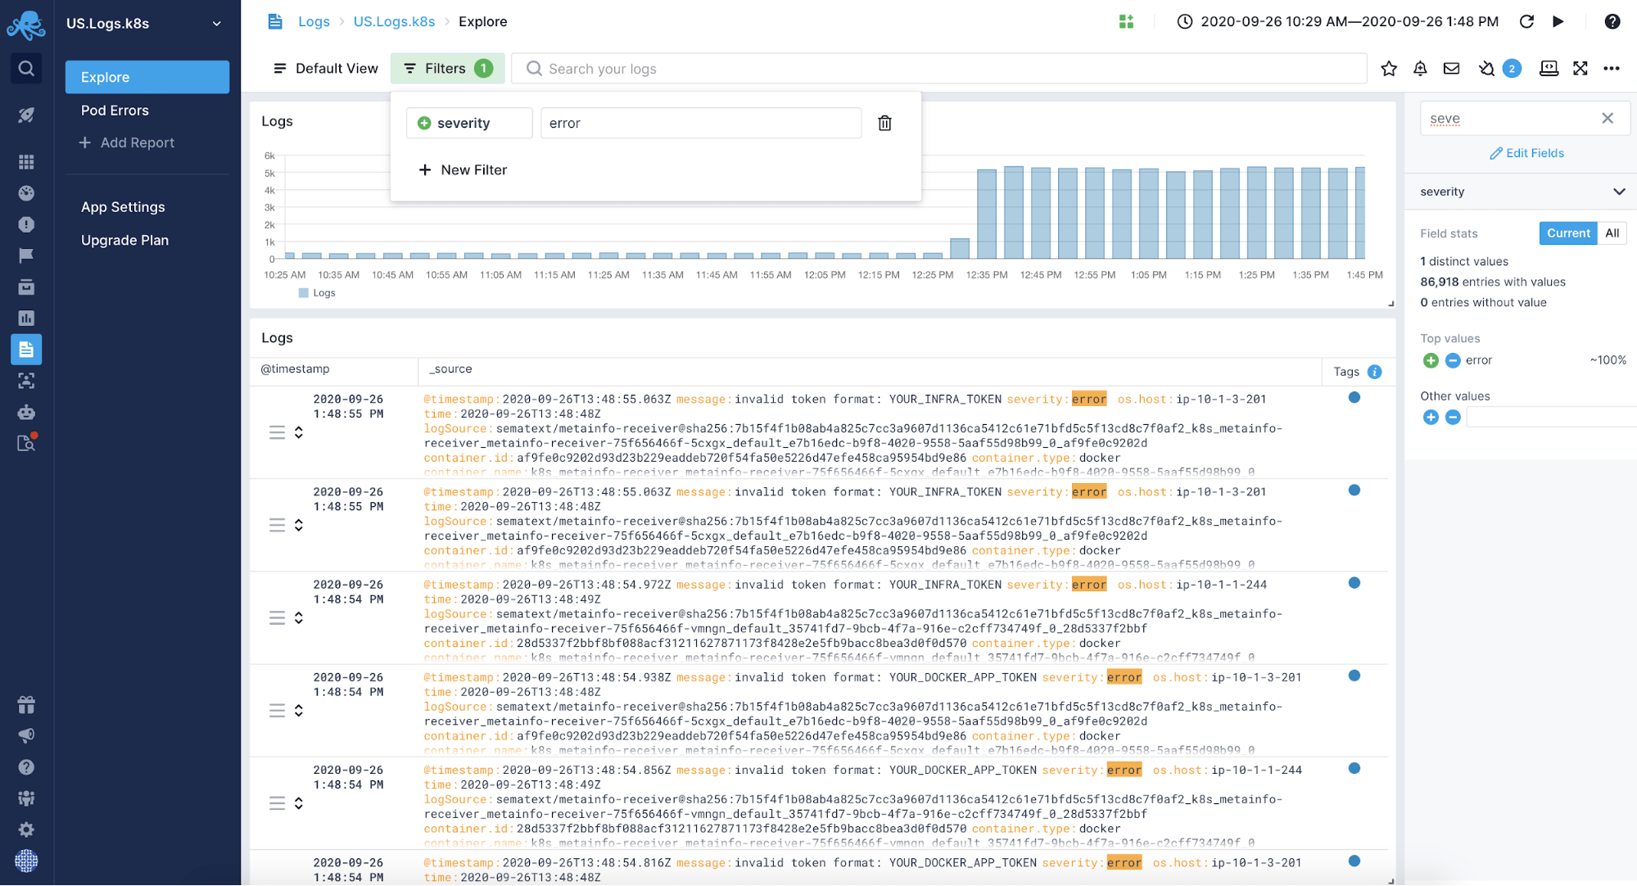Toggle fullscreen expand icon in toolbar
The height and width of the screenshot is (886, 1637).
[1580, 69]
